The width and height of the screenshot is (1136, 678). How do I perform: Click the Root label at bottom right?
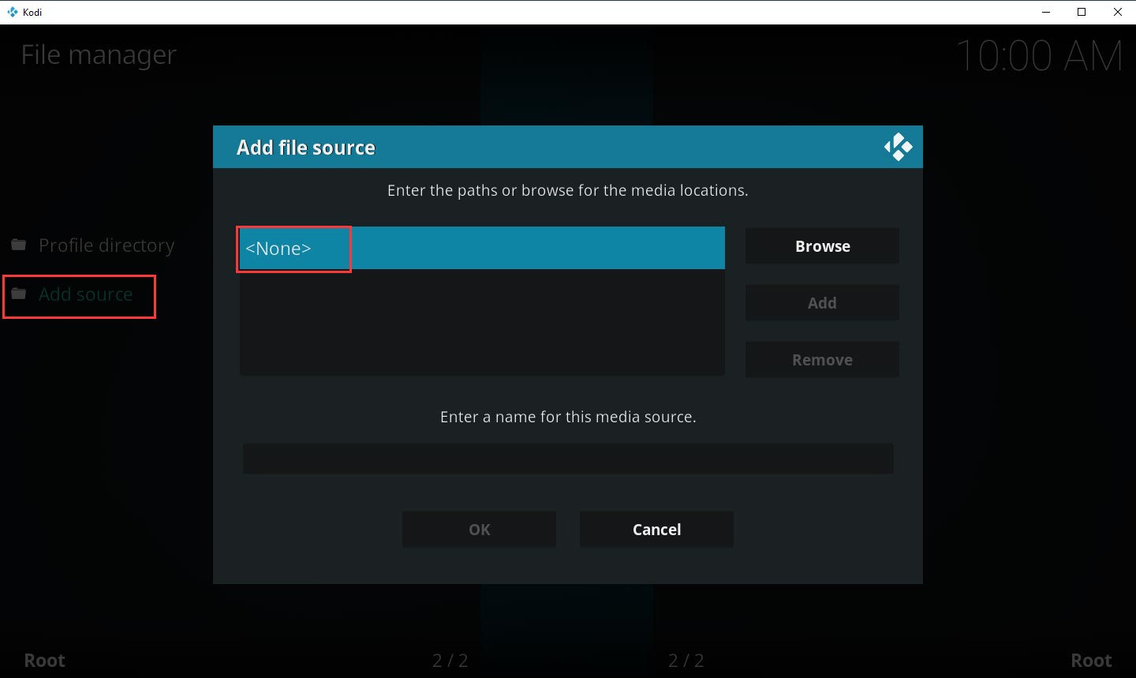[x=1091, y=661]
